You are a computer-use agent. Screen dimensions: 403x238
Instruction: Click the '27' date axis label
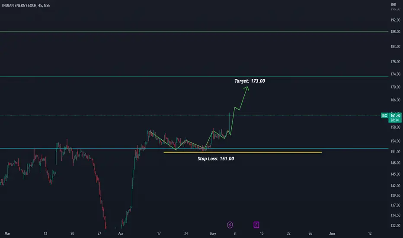click(x=99, y=233)
